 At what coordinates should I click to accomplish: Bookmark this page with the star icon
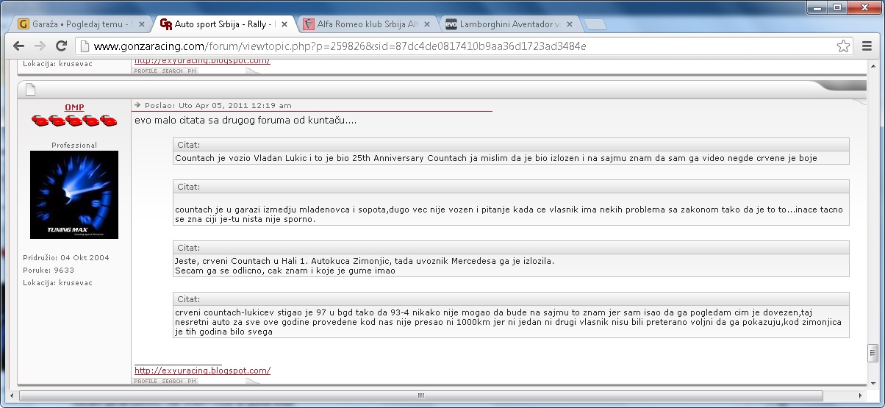[843, 46]
